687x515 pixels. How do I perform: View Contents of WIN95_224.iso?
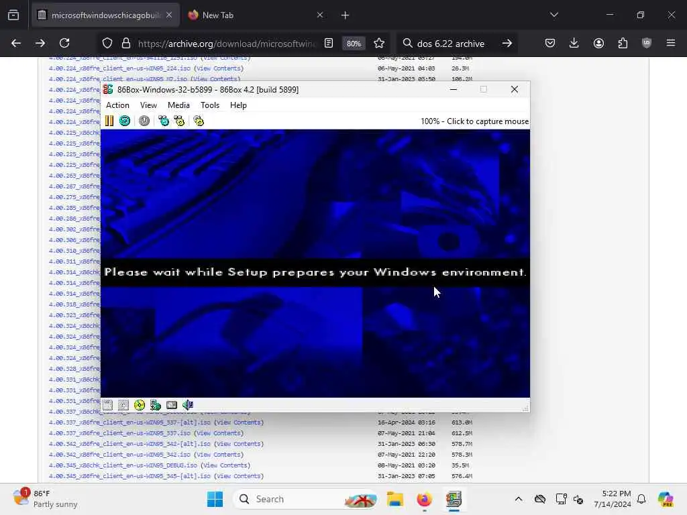(x=219, y=68)
